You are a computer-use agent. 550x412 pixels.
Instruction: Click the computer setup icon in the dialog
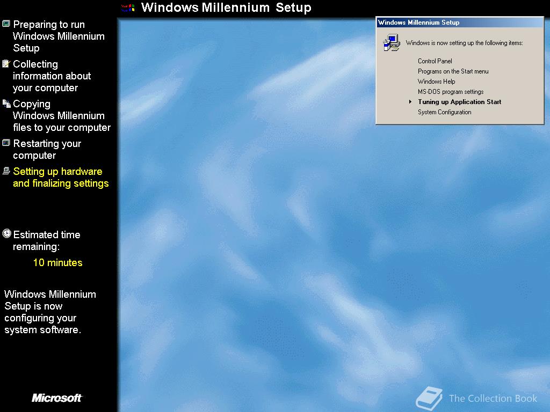tap(392, 43)
